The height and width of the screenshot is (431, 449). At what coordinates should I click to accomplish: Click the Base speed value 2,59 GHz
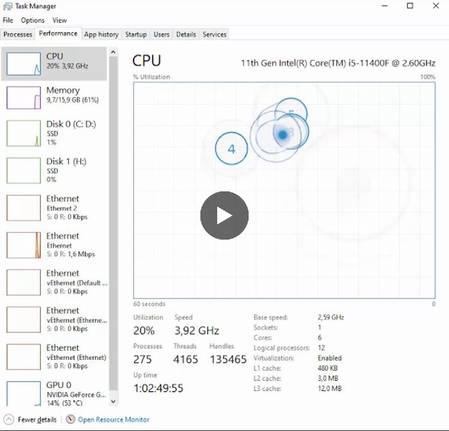click(331, 317)
